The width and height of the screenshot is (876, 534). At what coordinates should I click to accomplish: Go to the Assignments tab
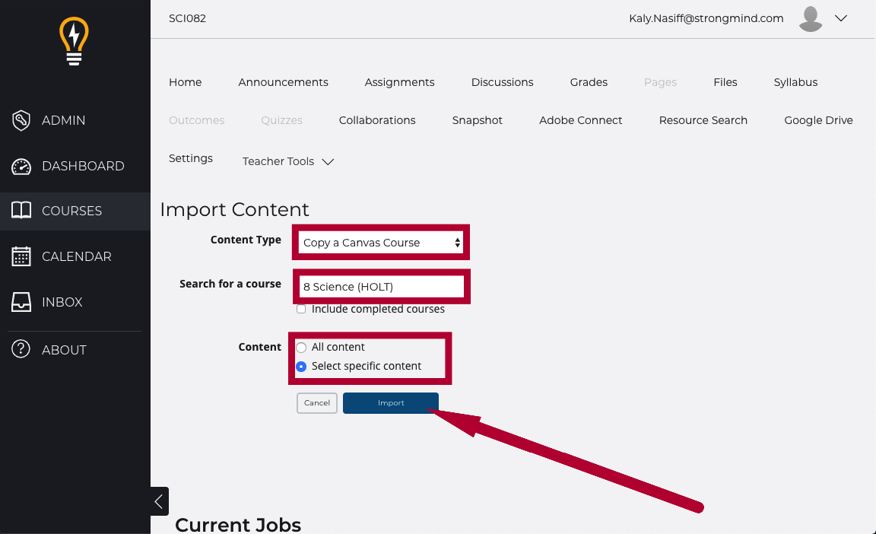click(x=399, y=82)
